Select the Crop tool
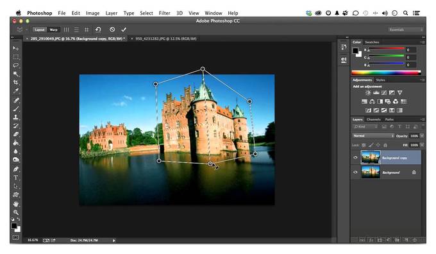Viewport: 436px width, 254px height. click(15, 82)
